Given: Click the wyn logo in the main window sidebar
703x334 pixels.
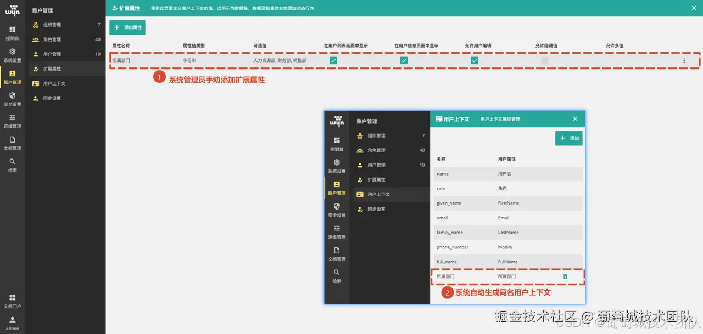Looking at the screenshot, I should tap(12, 10).
